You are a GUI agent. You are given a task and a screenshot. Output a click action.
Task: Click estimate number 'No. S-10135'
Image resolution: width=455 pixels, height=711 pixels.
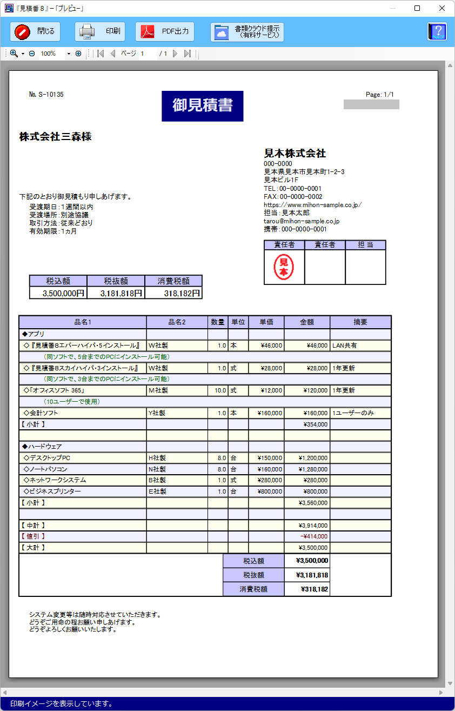46,95
